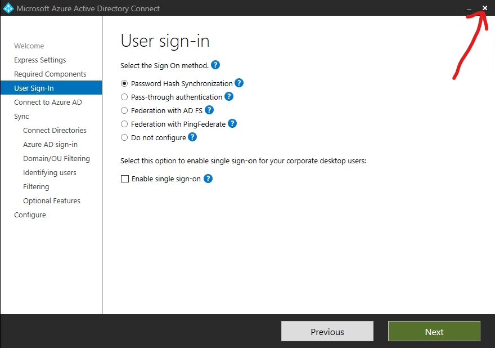
Task: Click the green Next button
Action: (x=434, y=331)
